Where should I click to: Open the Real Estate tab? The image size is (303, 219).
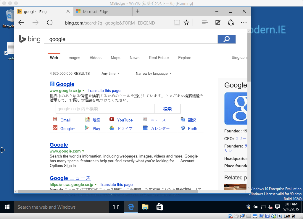pos(159,58)
